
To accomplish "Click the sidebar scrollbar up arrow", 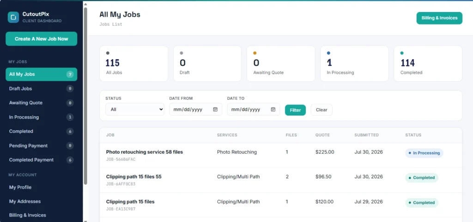I will [85, 4].
